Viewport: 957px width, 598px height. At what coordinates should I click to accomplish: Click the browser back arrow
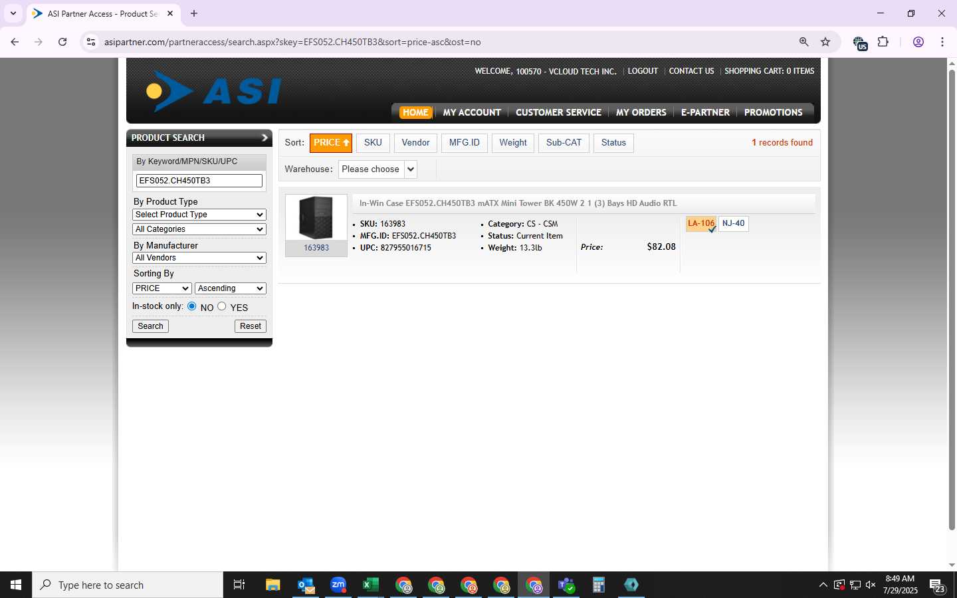15,42
